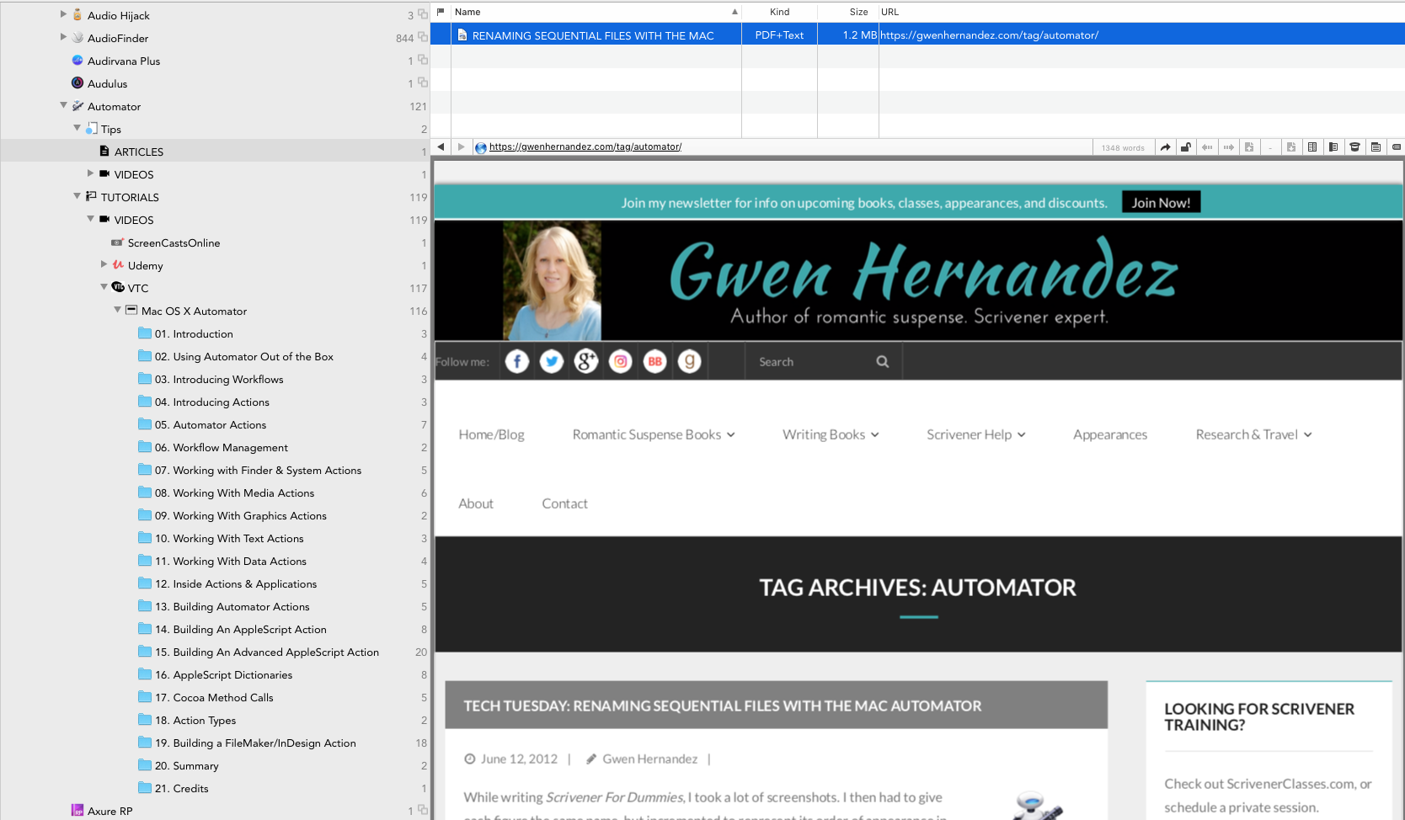
Task: Click the magnifier icon in the search box
Action: pos(882,362)
